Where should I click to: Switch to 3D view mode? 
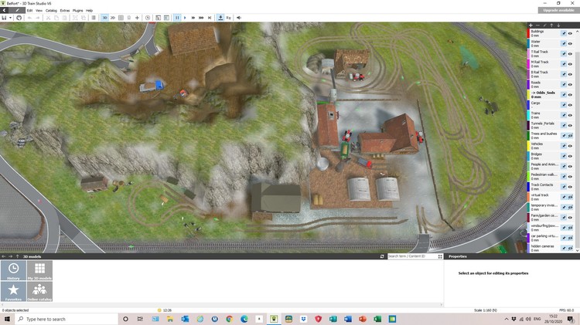[104, 17]
